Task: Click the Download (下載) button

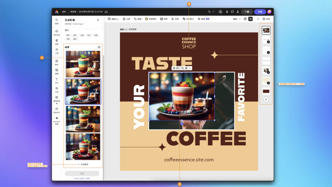Action: pos(247,12)
